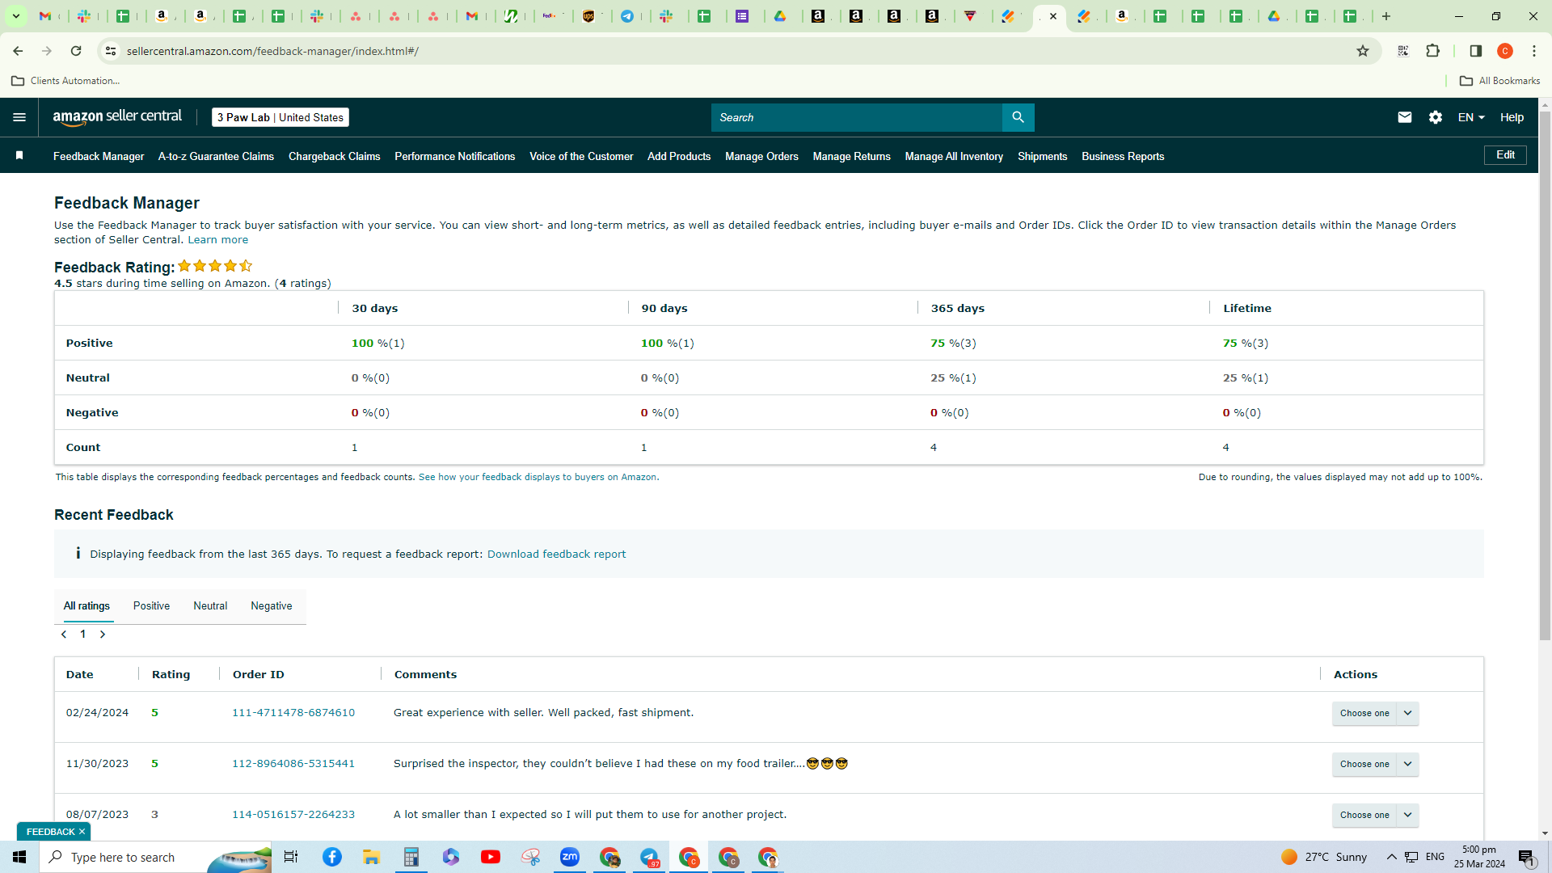1552x873 pixels.
Task: Click the bookmark flag icon in nav bar
Action: coord(19,155)
